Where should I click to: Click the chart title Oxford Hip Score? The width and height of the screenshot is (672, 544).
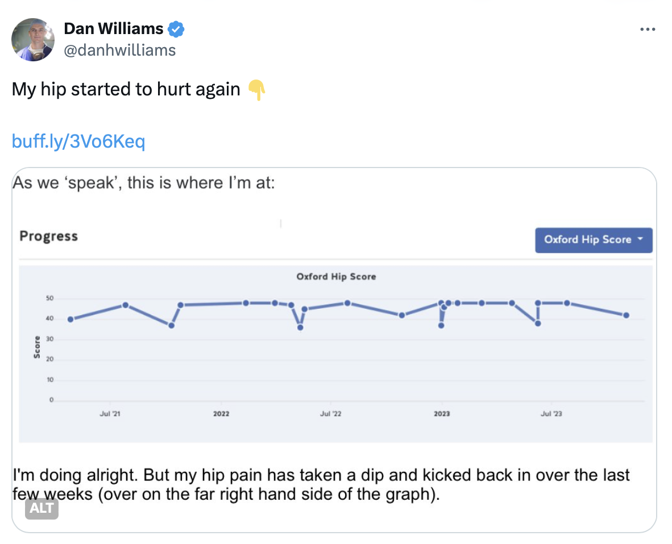coord(336,277)
